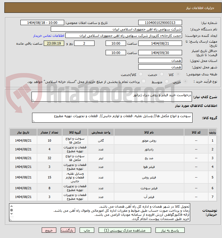Screen dimensions: 222x238
Task: Click resize handle of گروه کالا box
Action: (x=34, y=121)
